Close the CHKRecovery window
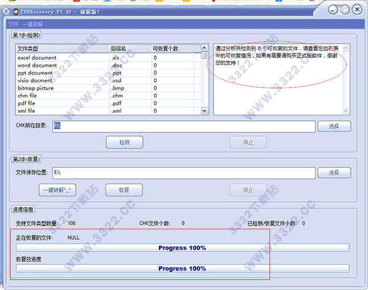The height and width of the screenshot is (290, 368). click(357, 10)
